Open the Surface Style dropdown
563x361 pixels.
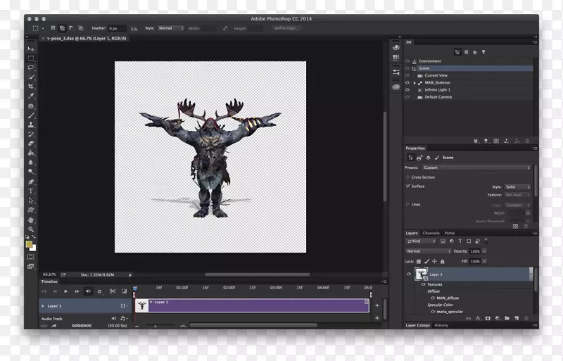click(x=517, y=186)
